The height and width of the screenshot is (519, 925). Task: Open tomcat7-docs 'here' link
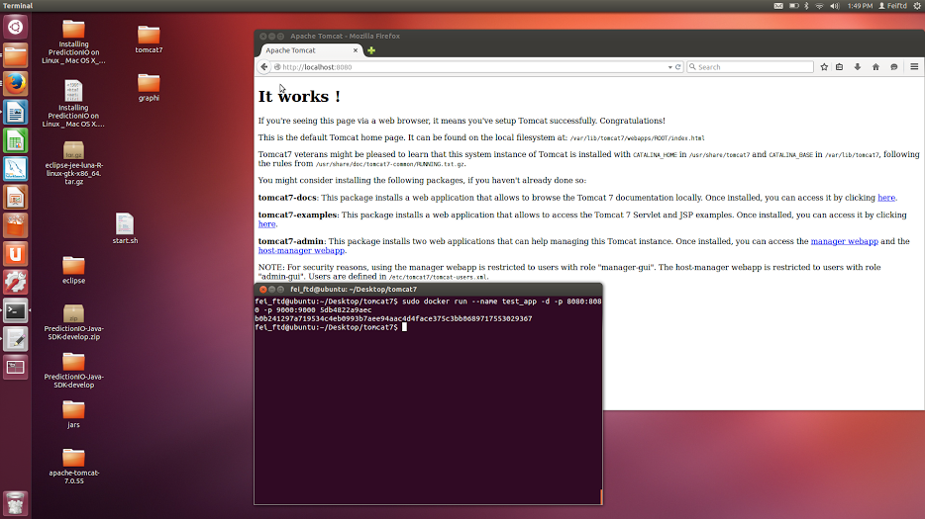pyautogui.click(x=886, y=198)
